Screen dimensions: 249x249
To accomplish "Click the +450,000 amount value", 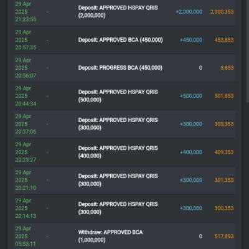I will point(191,40).
